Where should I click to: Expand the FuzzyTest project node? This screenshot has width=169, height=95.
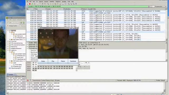8,41
